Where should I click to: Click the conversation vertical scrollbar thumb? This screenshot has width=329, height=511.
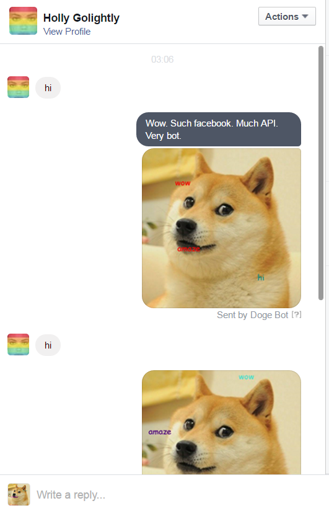pos(321,173)
